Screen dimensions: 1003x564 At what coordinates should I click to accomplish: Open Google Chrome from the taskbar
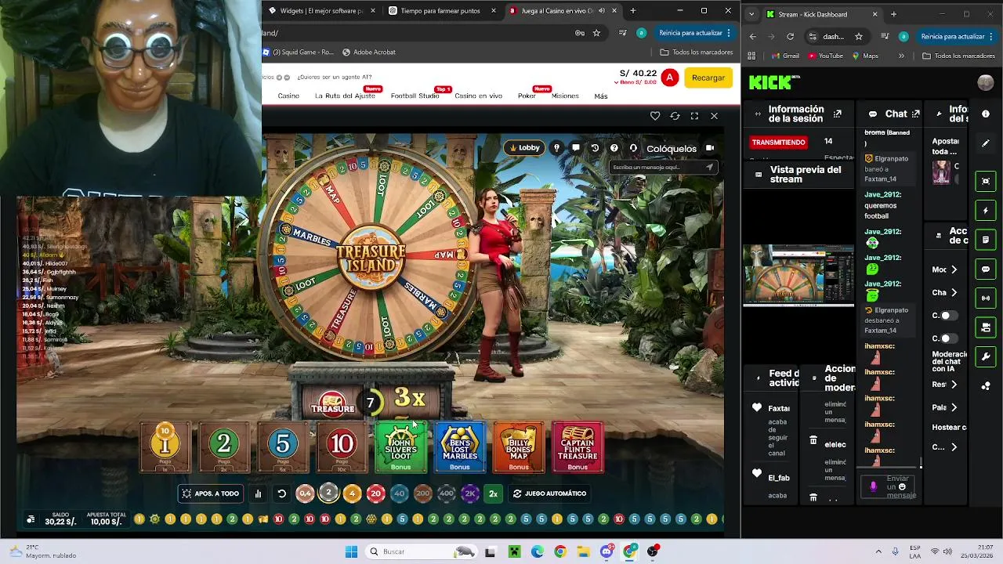[559, 551]
